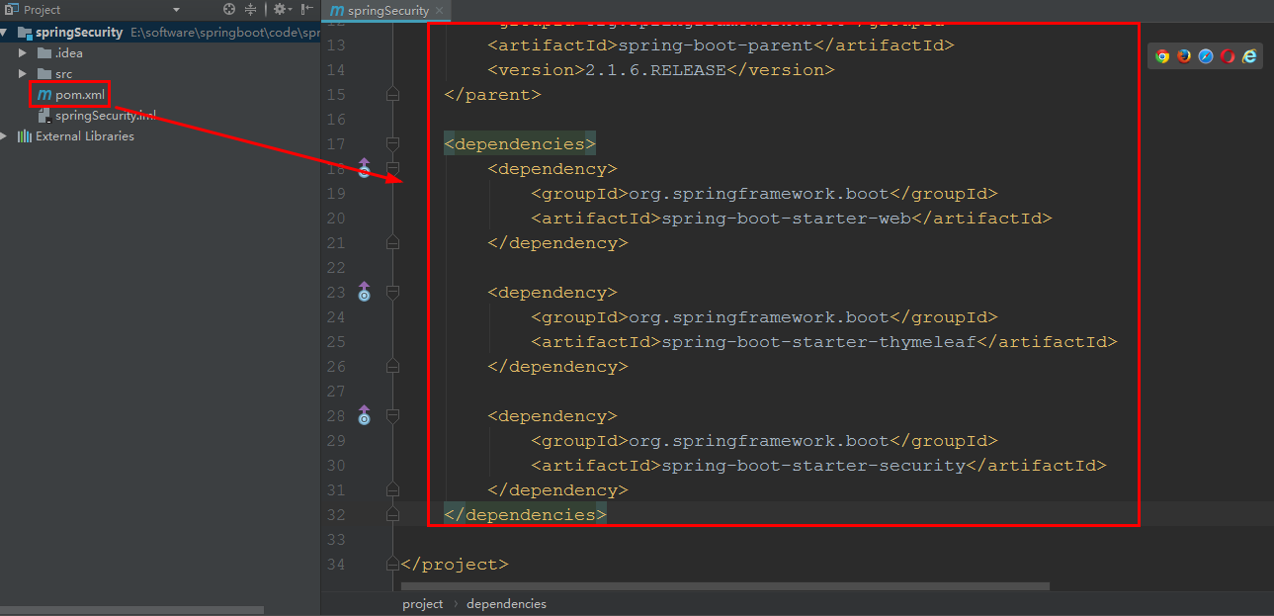Viewport: 1274px width, 616px height.
Task: Select External Libraries label
Action: pyautogui.click(x=85, y=136)
